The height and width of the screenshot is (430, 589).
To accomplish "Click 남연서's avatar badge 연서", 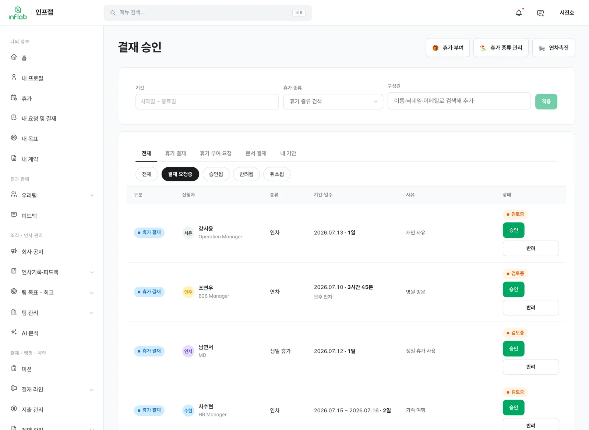I will (188, 351).
